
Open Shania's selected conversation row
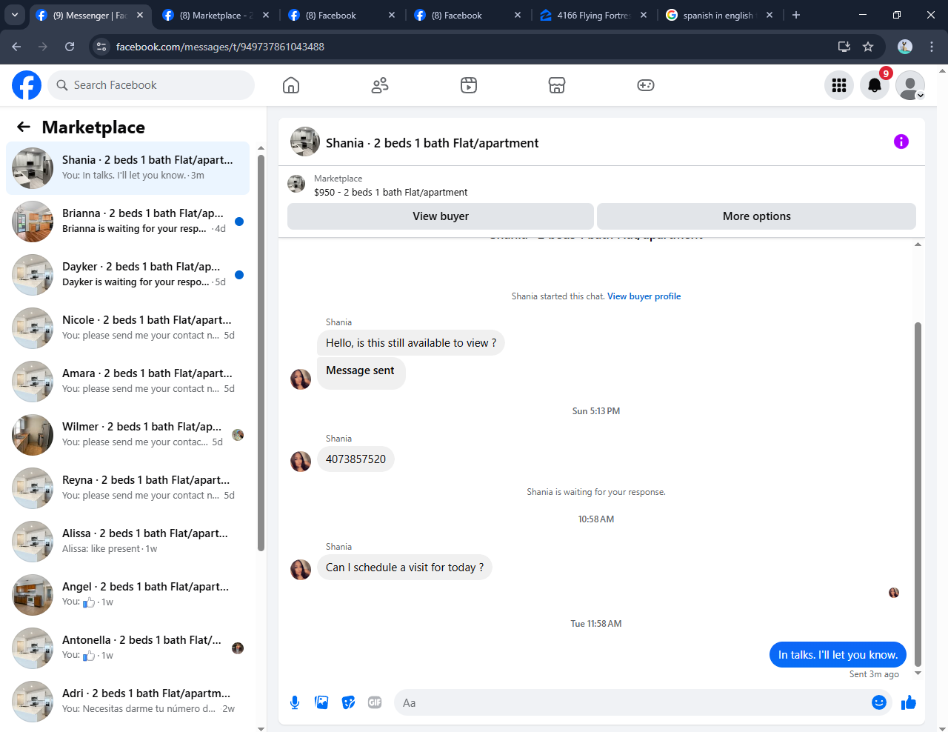(x=127, y=168)
